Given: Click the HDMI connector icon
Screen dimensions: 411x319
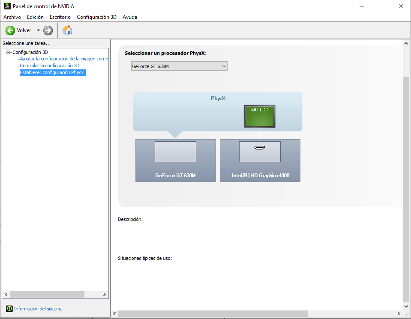Looking at the screenshot, I should coord(260,148).
